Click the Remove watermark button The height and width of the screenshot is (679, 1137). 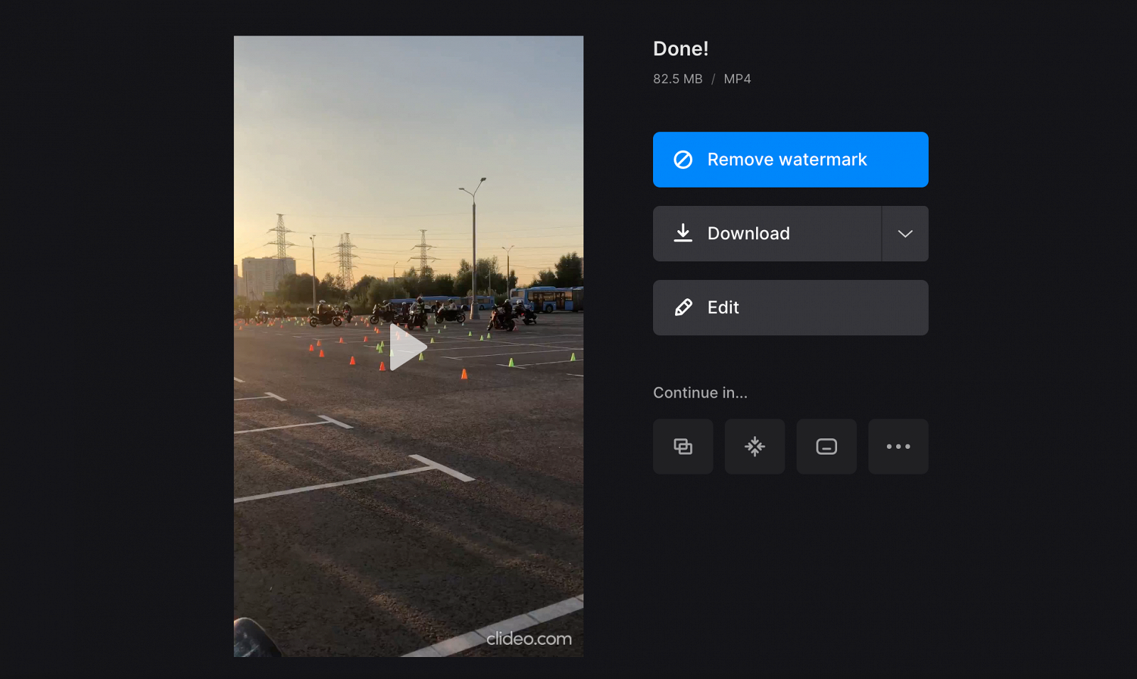[790, 160]
